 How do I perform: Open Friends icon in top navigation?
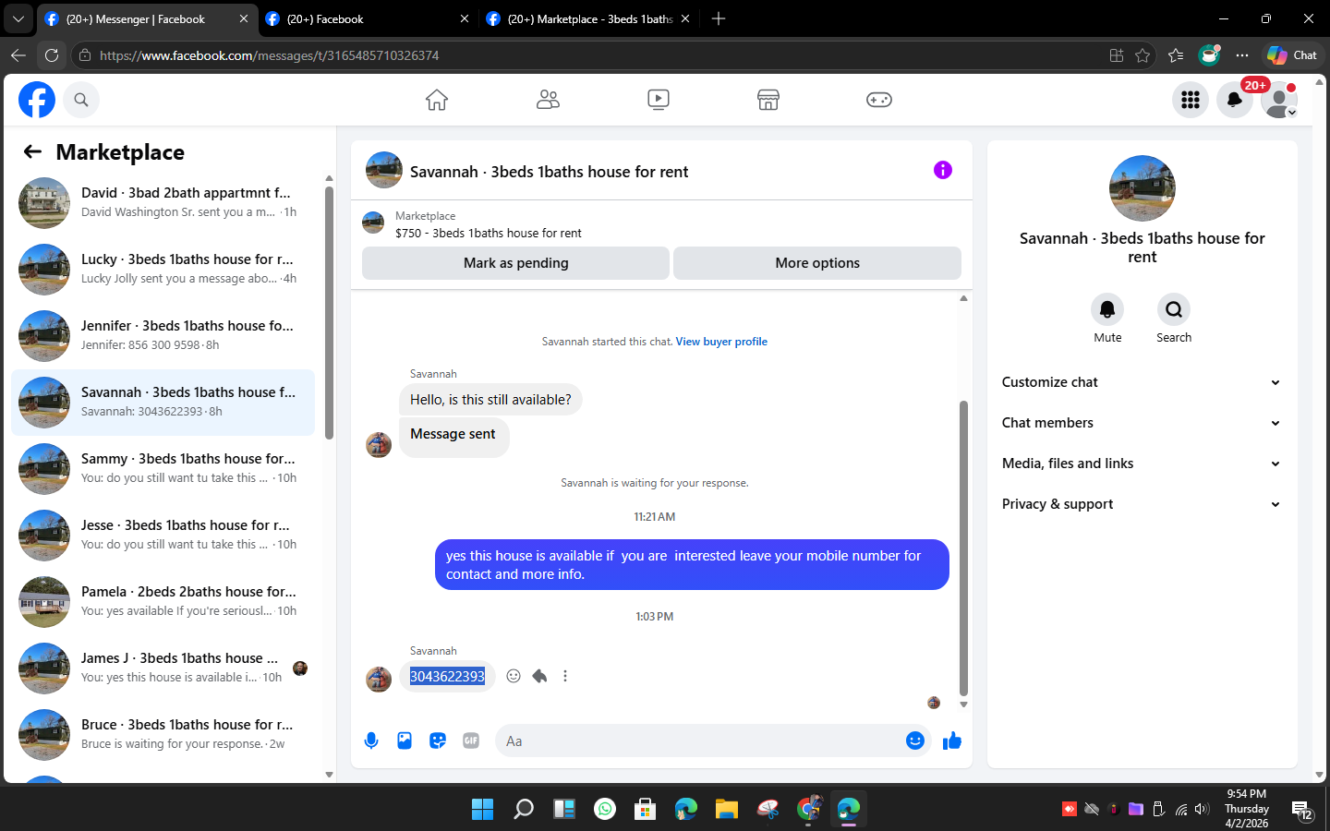[548, 100]
